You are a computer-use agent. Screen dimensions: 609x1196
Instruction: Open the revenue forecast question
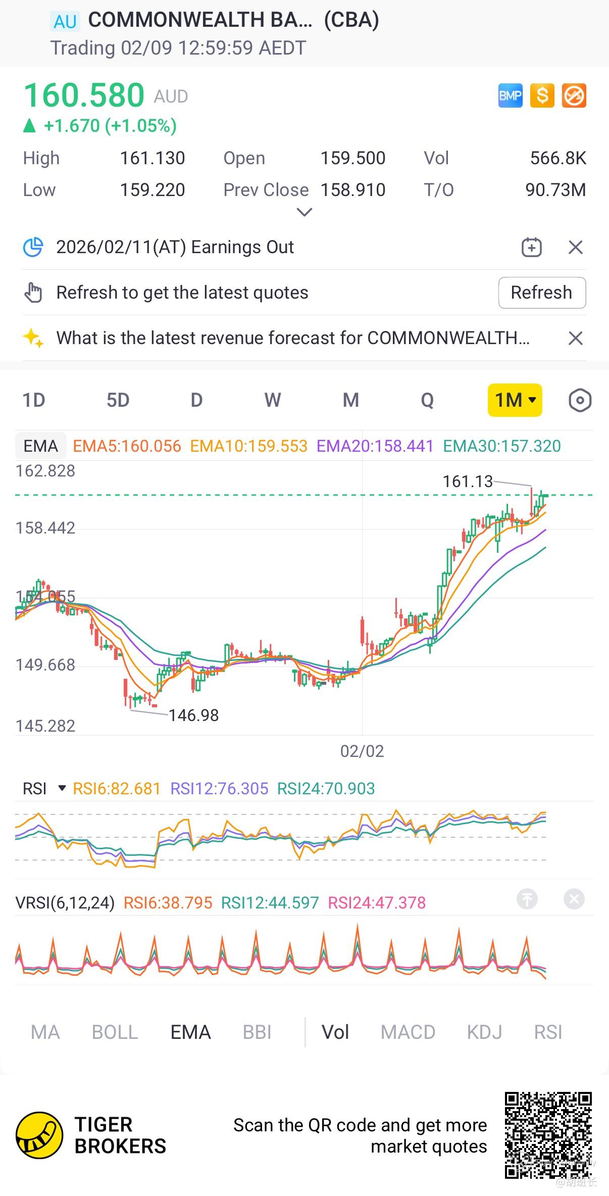tap(293, 338)
